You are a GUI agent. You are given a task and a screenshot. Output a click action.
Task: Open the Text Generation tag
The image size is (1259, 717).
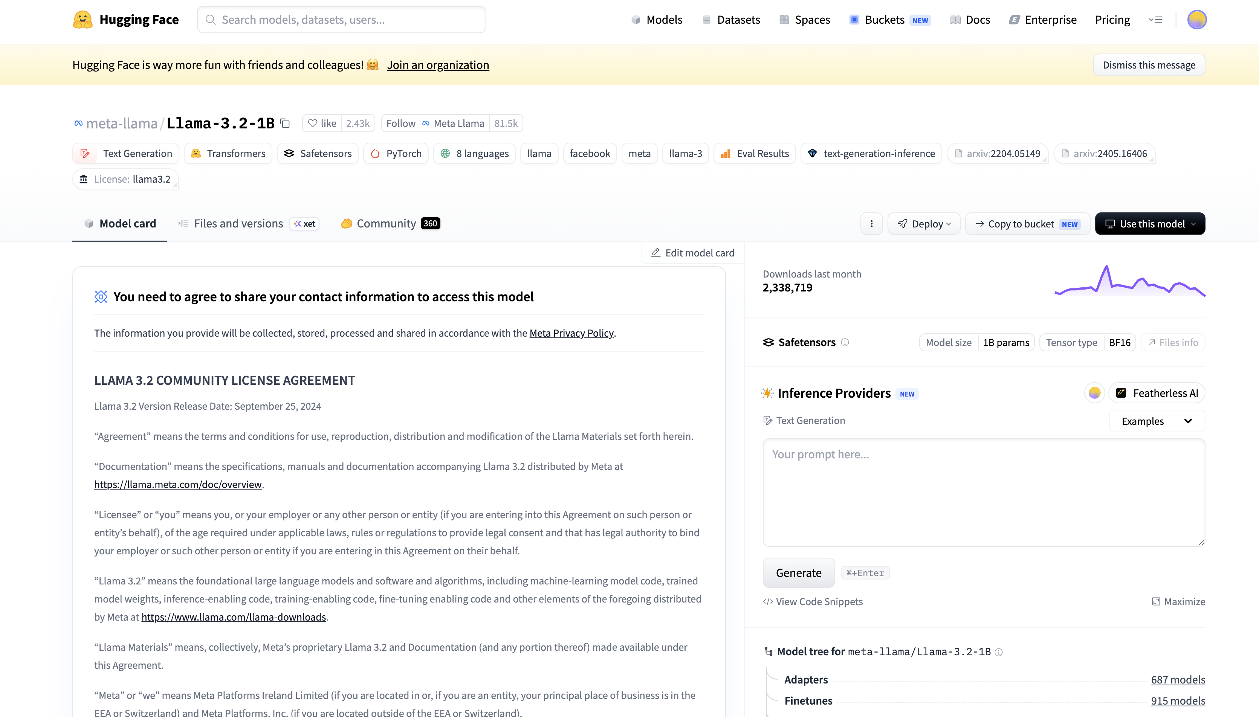tap(126, 154)
